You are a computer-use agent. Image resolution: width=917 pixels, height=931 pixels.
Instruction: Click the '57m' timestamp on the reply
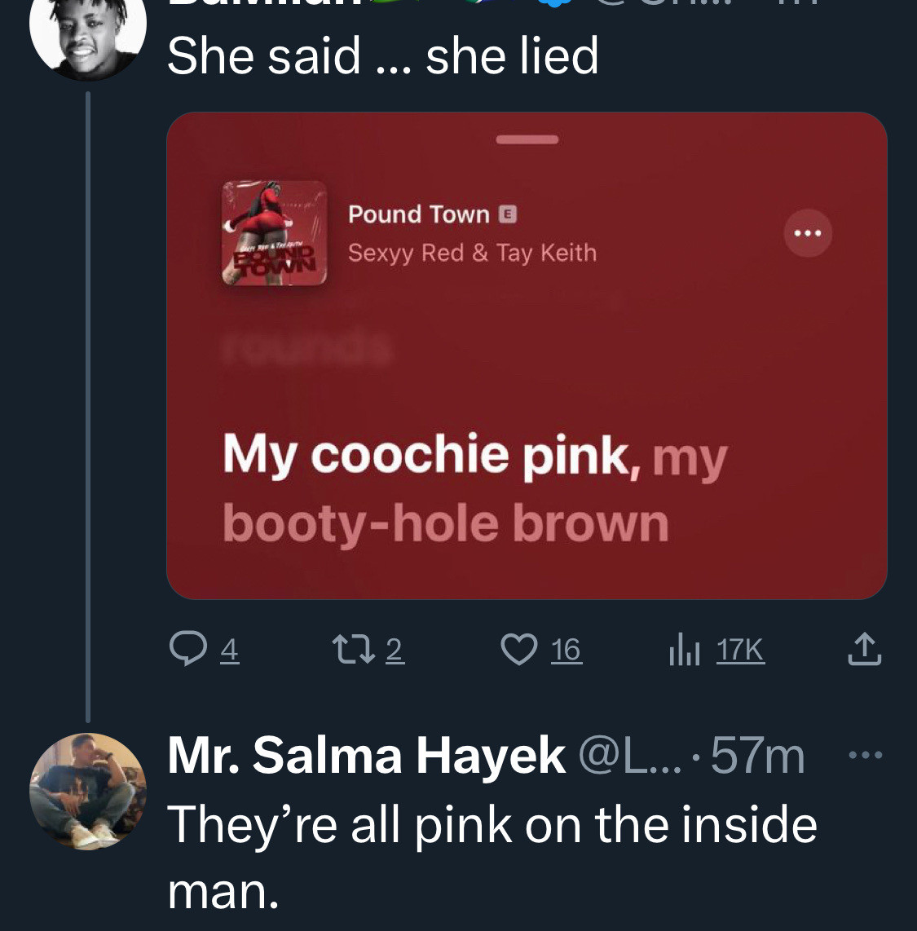point(759,755)
